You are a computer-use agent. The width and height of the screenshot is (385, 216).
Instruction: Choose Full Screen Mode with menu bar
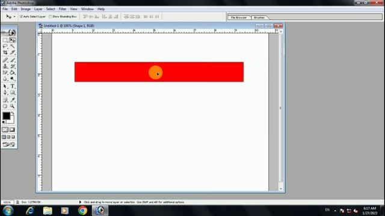[8, 137]
